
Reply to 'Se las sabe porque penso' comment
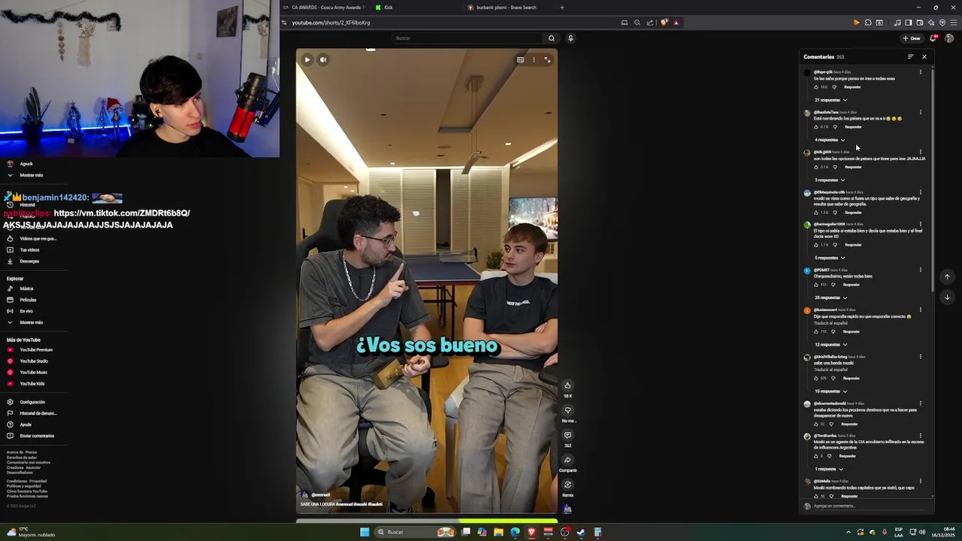click(852, 87)
